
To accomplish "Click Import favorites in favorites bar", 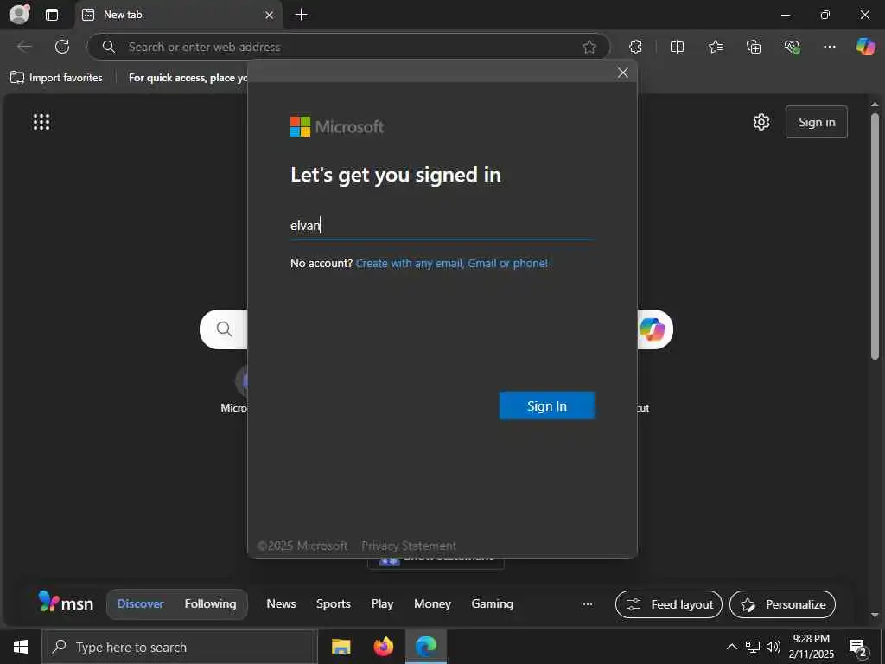I will 56,77.
